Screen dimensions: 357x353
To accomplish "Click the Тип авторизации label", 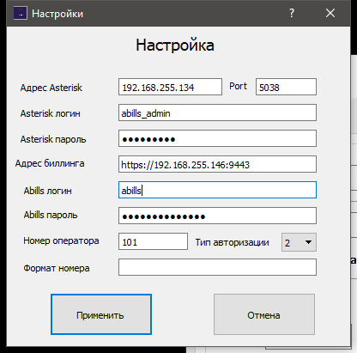I will pyautogui.click(x=232, y=242).
